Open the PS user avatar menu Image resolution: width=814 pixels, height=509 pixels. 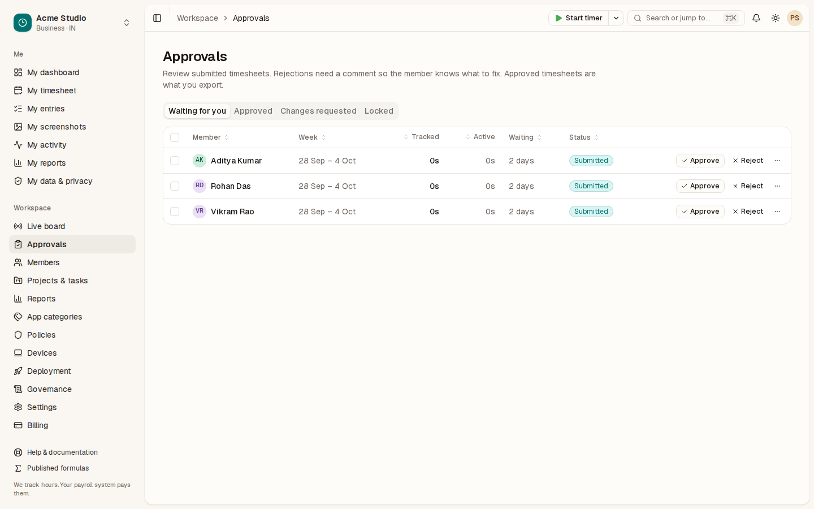(795, 18)
